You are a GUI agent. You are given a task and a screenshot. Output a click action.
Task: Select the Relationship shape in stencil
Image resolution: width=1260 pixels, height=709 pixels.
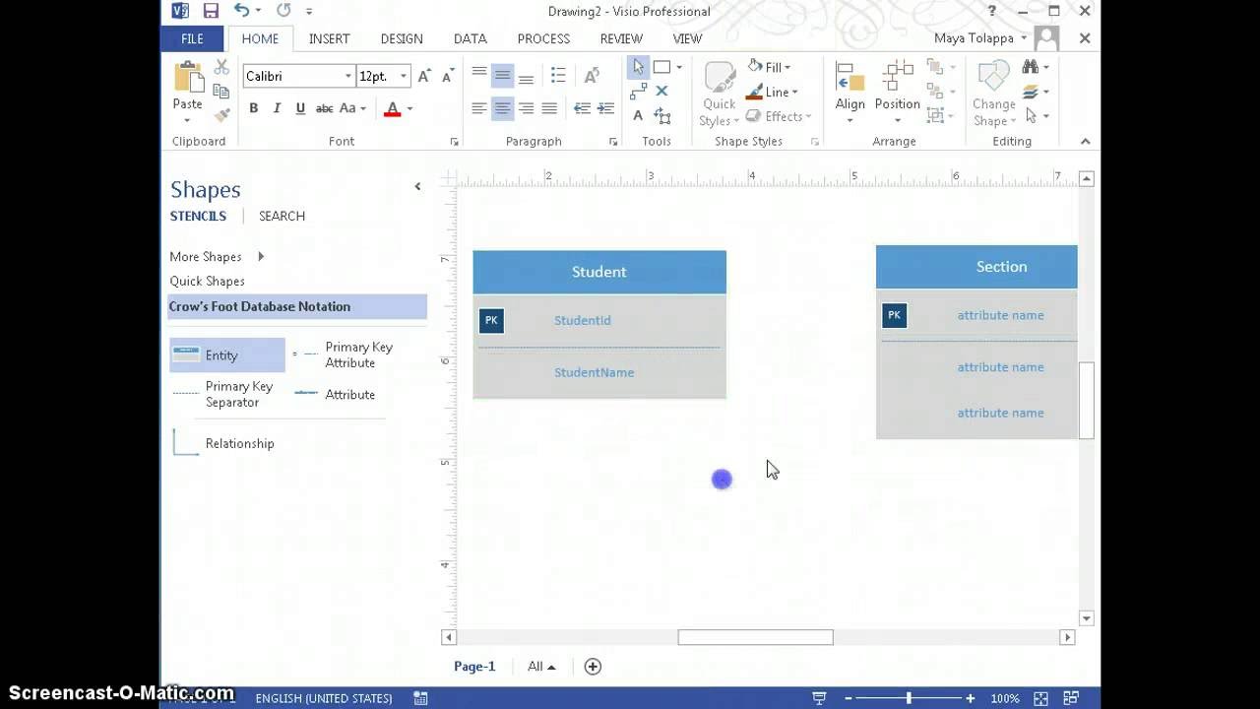[226, 443]
